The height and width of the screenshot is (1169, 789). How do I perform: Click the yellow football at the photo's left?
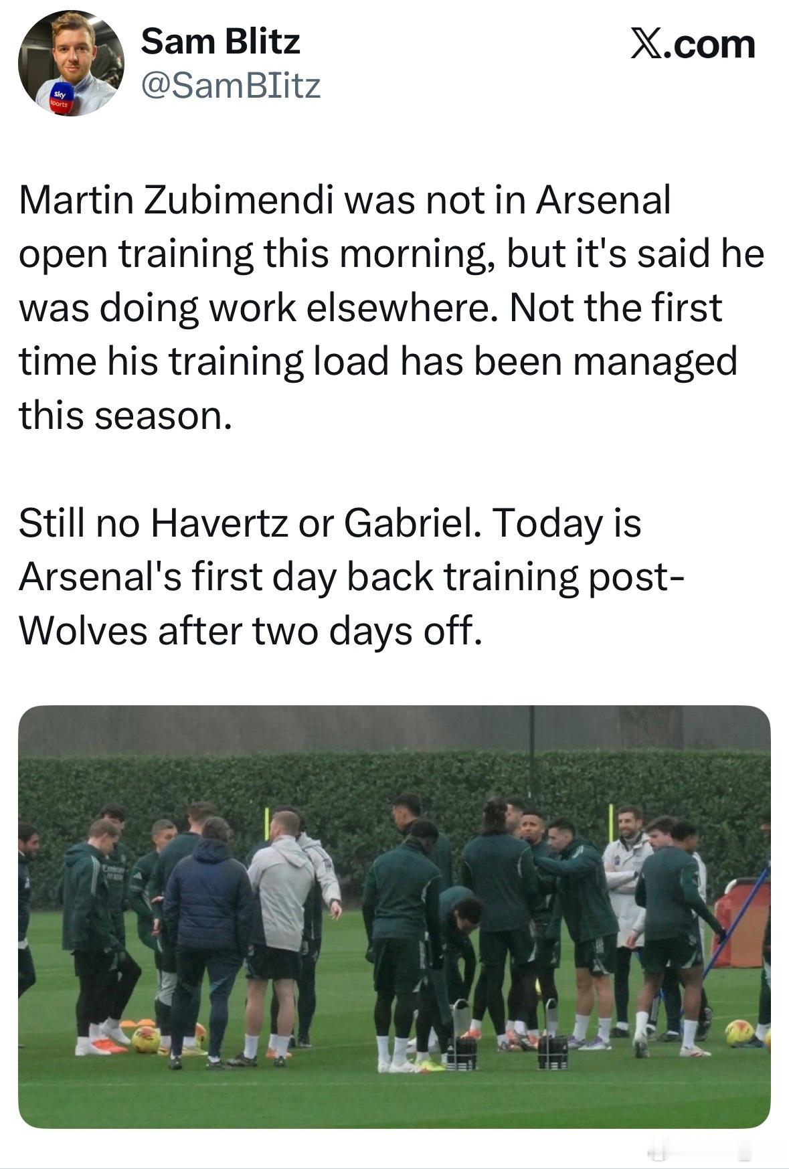click(x=146, y=1040)
